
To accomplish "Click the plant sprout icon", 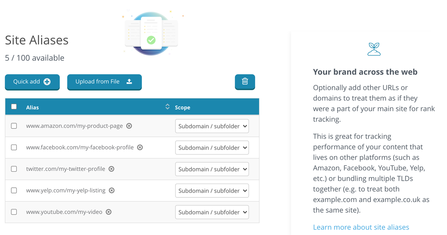I will tap(374, 49).
